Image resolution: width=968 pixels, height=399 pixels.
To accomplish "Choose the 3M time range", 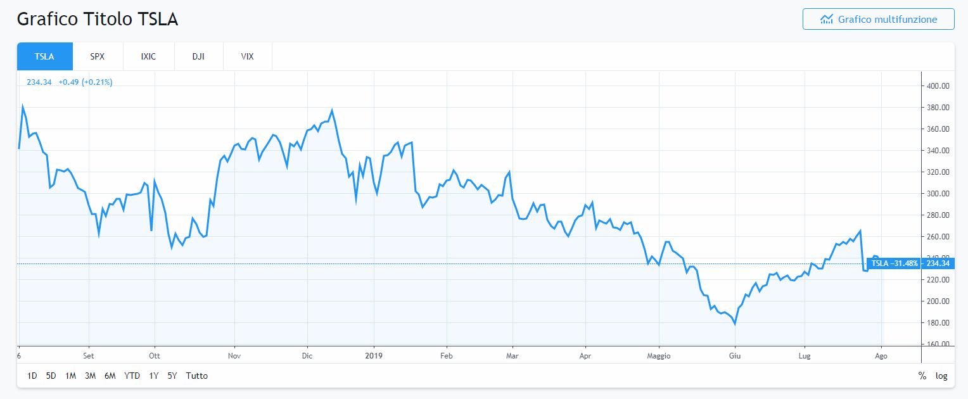I will pyautogui.click(x=91, y=376).
